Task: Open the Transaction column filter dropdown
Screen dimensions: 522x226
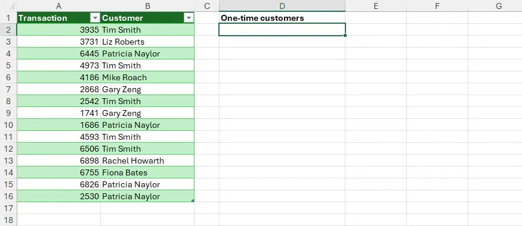Action: click(x=95, y=18)
